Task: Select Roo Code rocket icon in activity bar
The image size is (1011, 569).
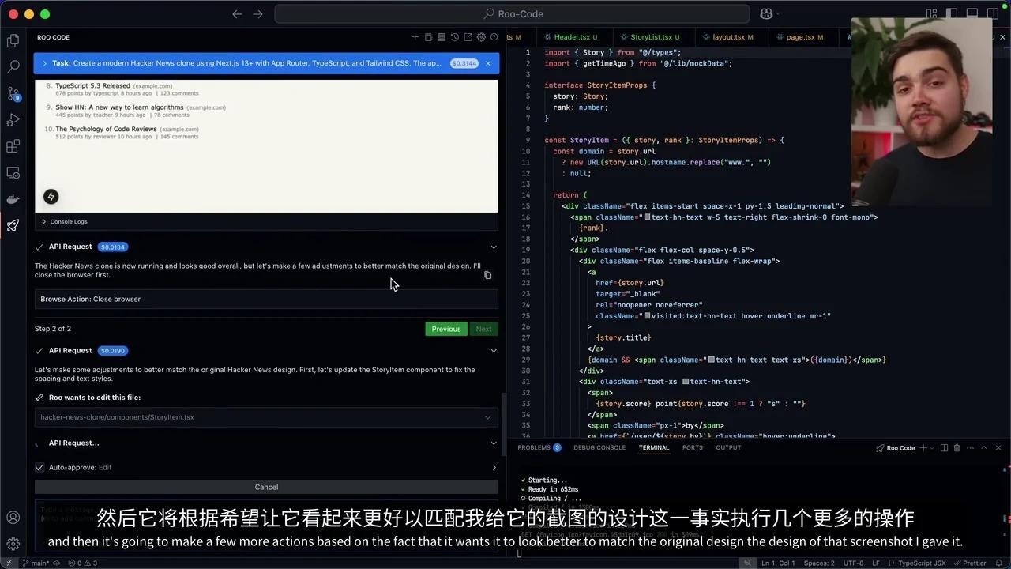Action: (x=13, y=225)
